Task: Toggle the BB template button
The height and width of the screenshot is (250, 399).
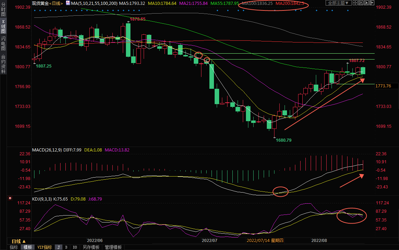Action: tap(75, 247)
